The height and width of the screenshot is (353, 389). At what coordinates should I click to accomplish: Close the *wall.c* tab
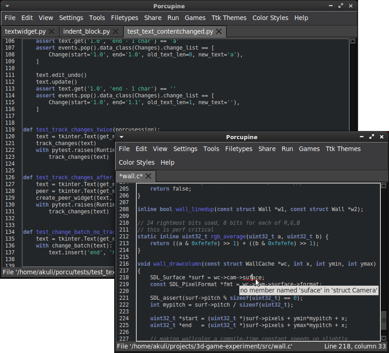(148, 176)
